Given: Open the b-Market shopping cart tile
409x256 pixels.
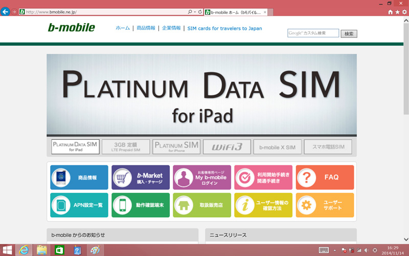Looking at the screenshot, I should click(141, 177).
